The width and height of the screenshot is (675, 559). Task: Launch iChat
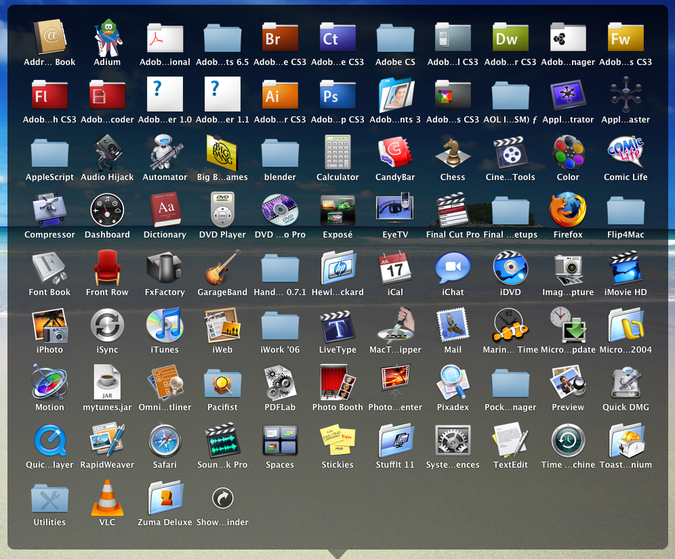pyautogui.click(x=453, y=267)
